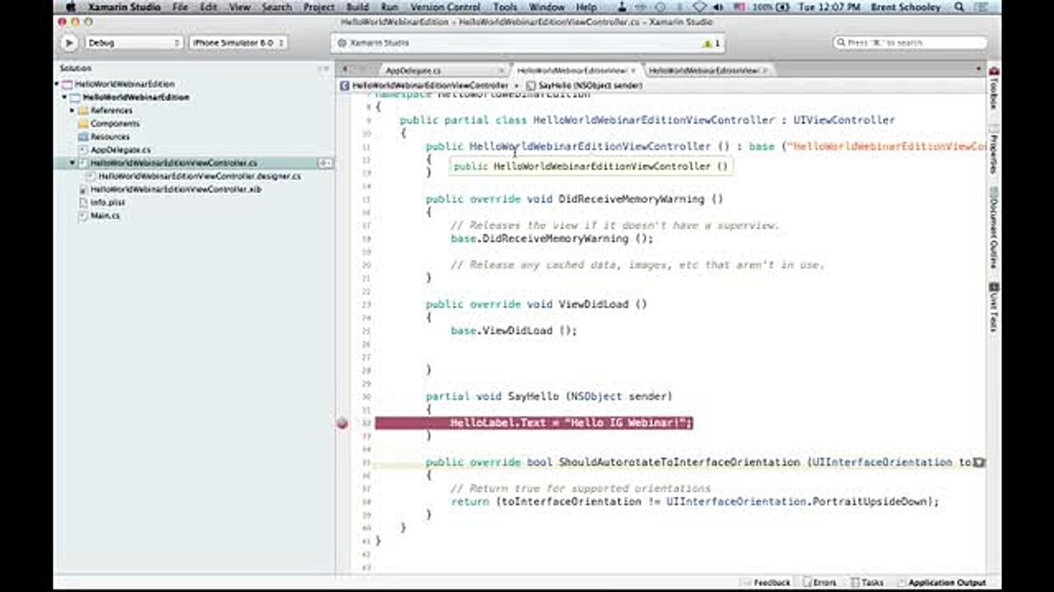This screenshot has width=1054, height=592.
Task: Open the document tab list dropdown arrow
Action: click(978, 70)
